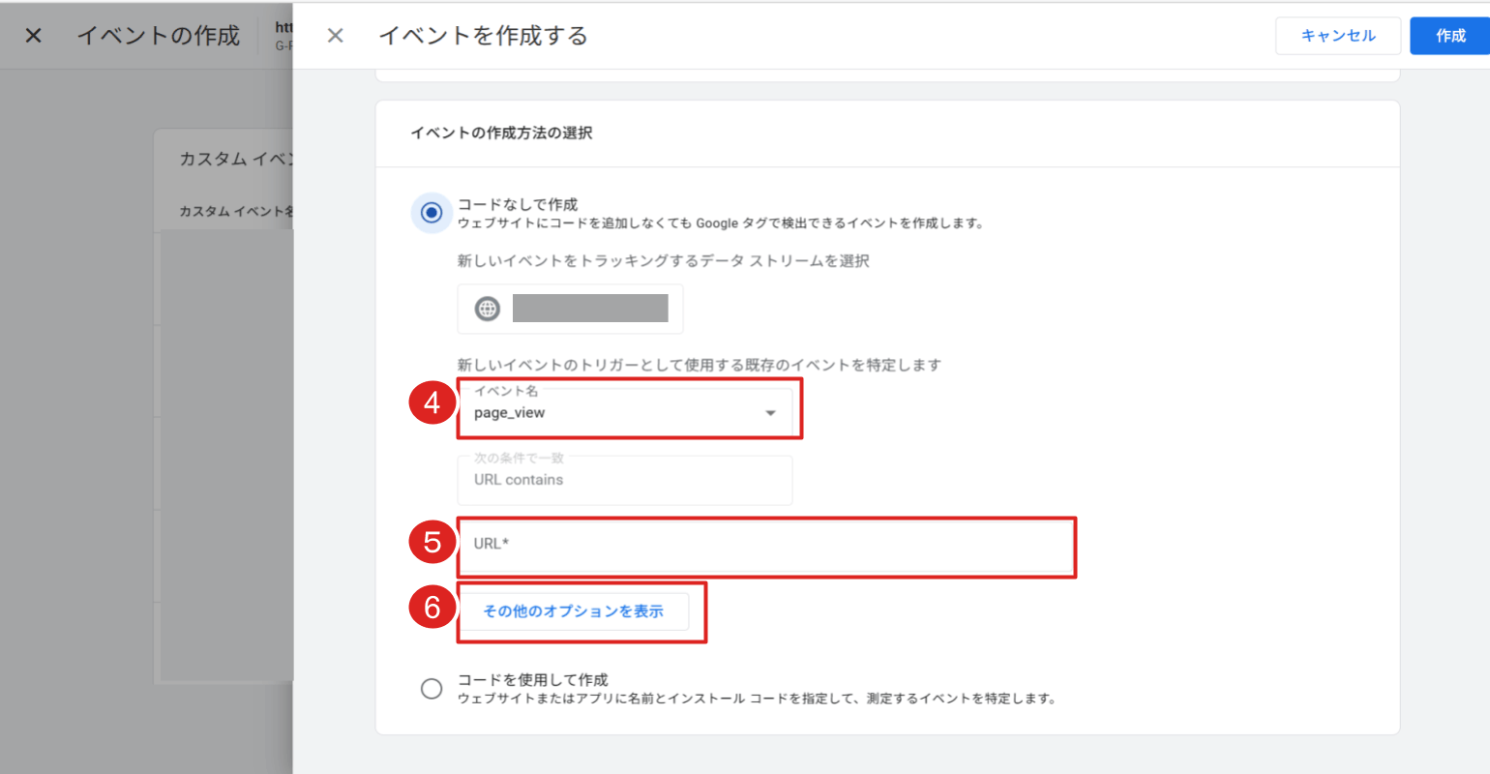Image resolution: width=1490 pixels, height=774 pixels.
Task: Click the キャンセル button
Action: [x=1338, y=35]
